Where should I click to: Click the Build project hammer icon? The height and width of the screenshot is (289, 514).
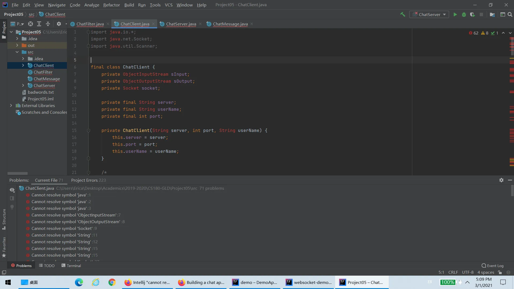403,14
